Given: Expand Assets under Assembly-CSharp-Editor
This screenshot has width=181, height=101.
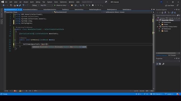Looking at the screenshot, I should [x=160, y=31].
